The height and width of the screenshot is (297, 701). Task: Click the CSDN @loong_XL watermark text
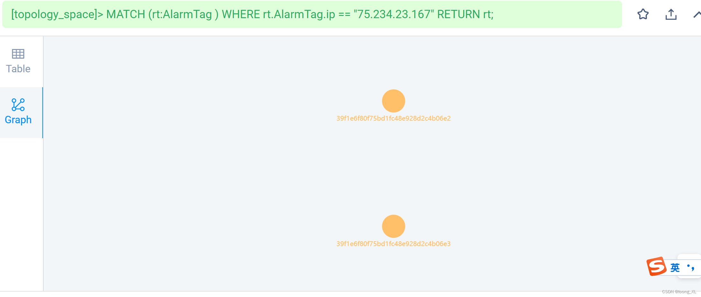679,292
